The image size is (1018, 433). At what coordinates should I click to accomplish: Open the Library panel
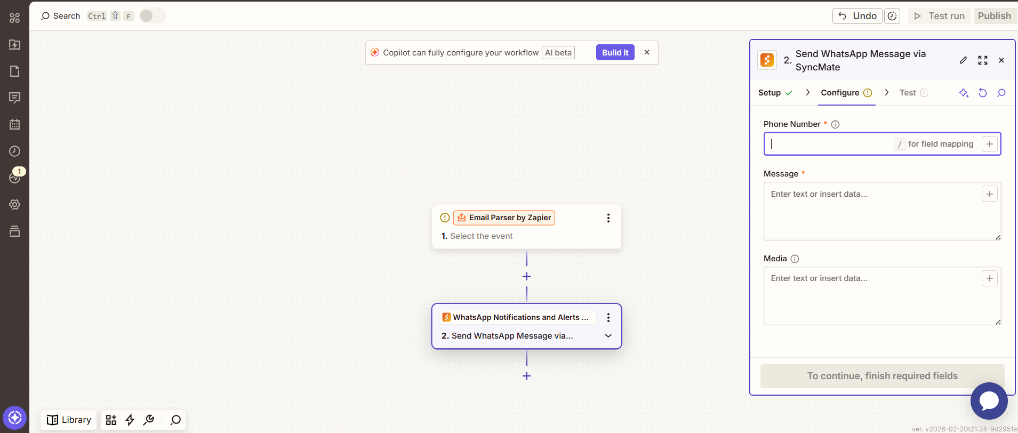pyautogui.click(x=69, y=420)
